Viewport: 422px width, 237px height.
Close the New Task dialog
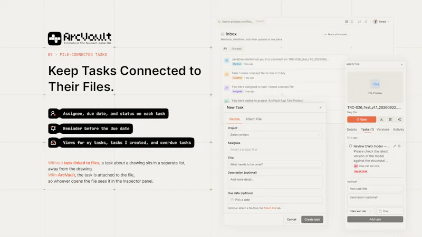pos(320,107)
